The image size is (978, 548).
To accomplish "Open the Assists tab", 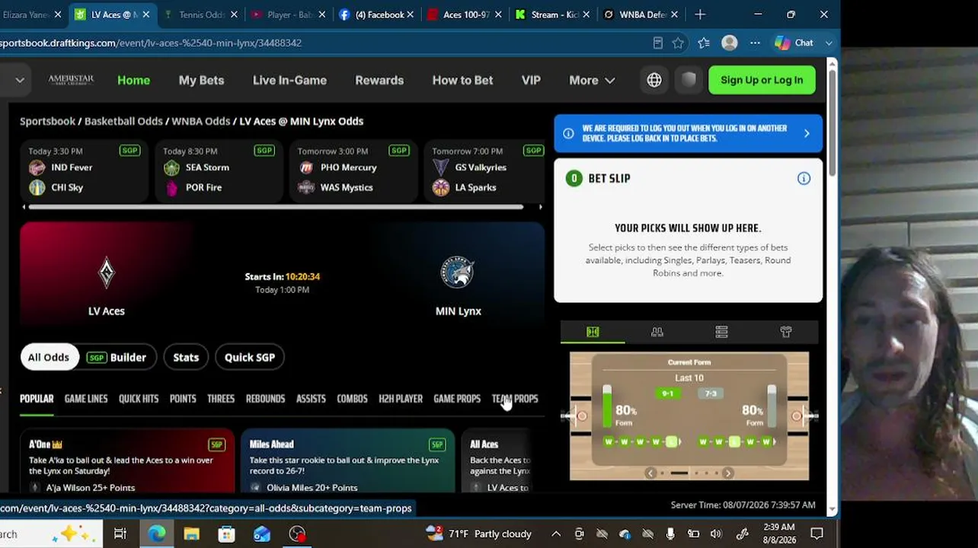I will coord(311,399).
